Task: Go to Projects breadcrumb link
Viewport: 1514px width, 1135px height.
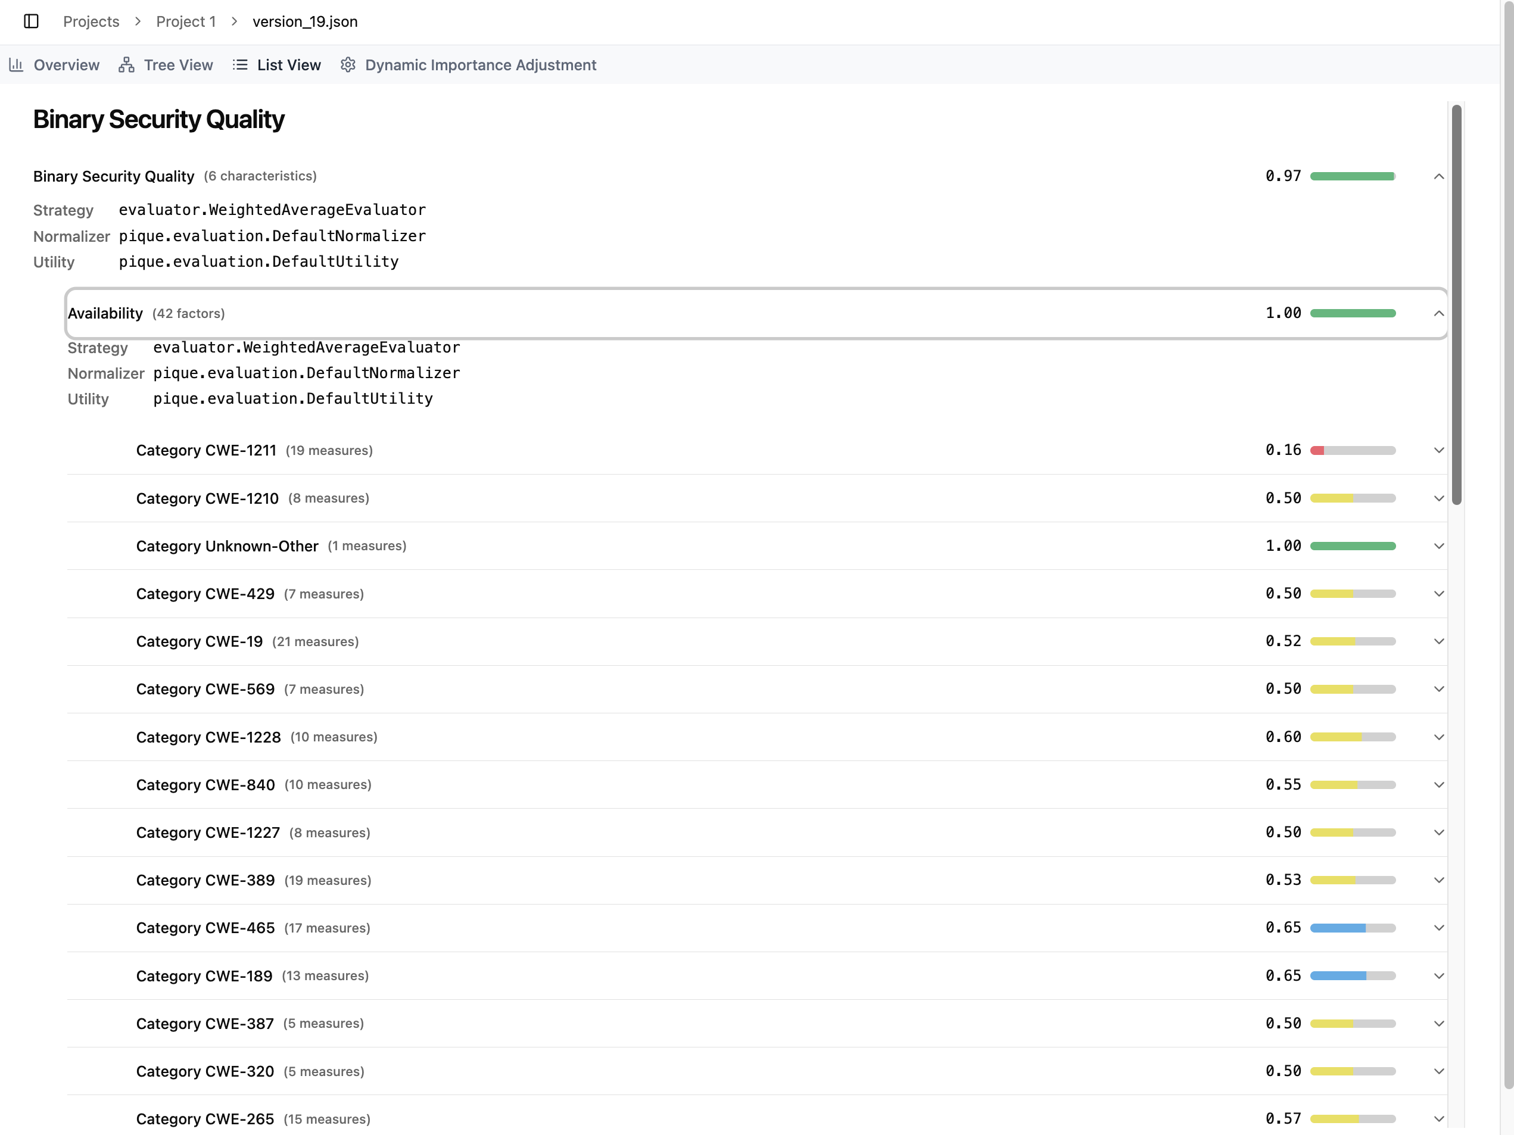Action: pos(91,21)
